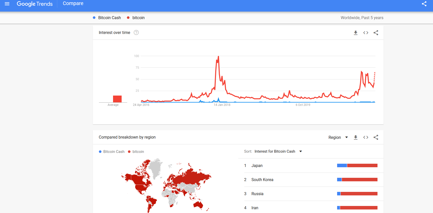Image resolution: width=433 pixels, height=213 pixels.
Task: Open the hamburger main menu
Action: (x=7, y=4)
